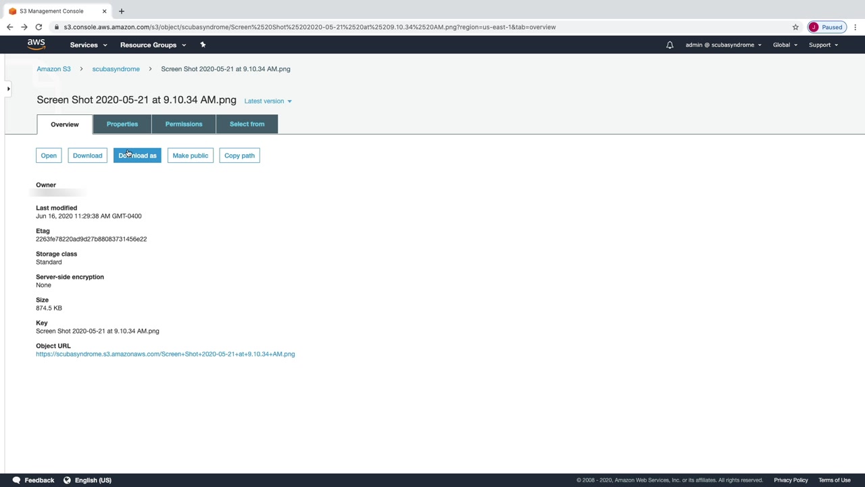Click the Feedback link in footer

[x=39, y=480]
